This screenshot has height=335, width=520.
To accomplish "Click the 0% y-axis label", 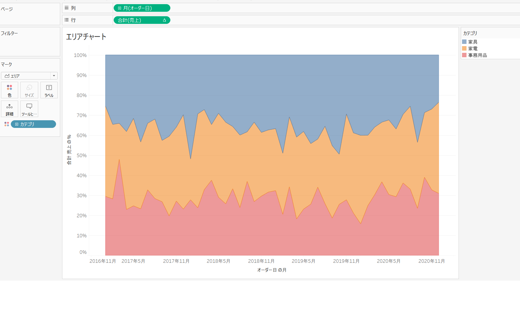I will (83, 252).
